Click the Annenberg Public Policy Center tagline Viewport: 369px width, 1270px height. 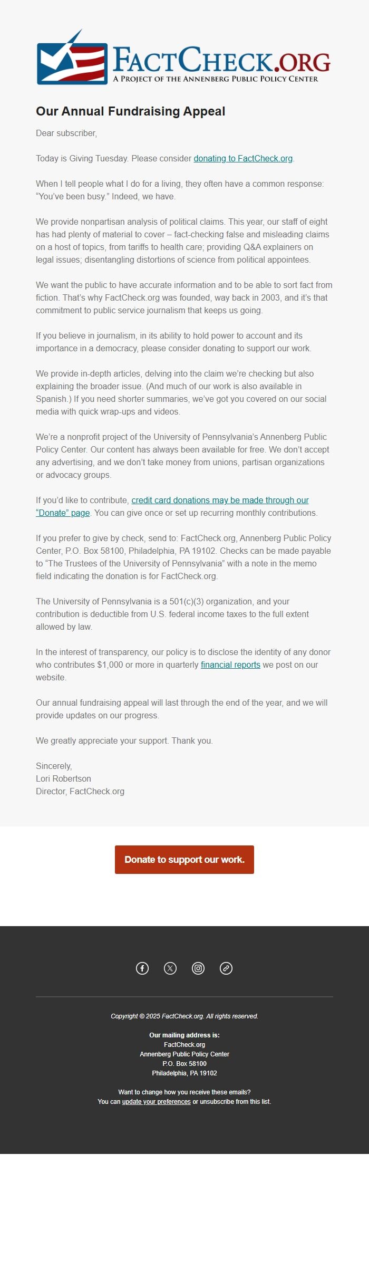pos(217,80)
